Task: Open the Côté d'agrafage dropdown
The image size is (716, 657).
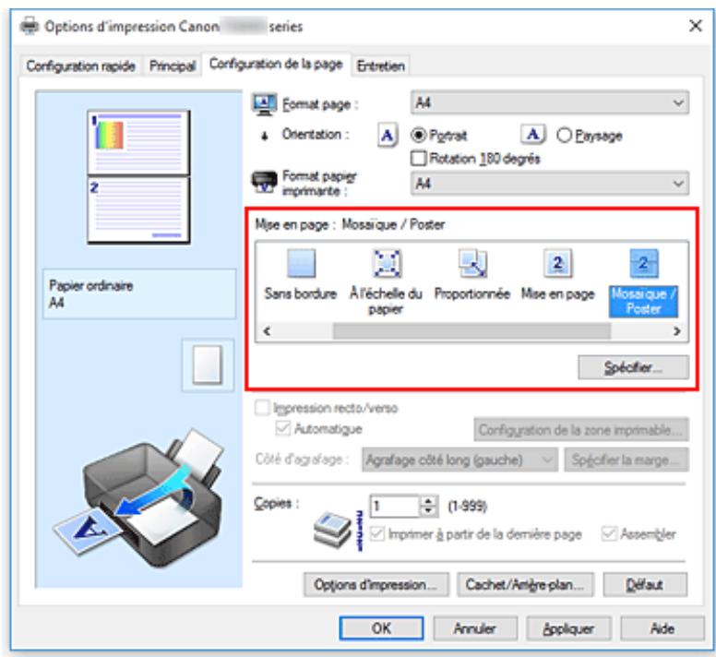Action: click(459, 460)
